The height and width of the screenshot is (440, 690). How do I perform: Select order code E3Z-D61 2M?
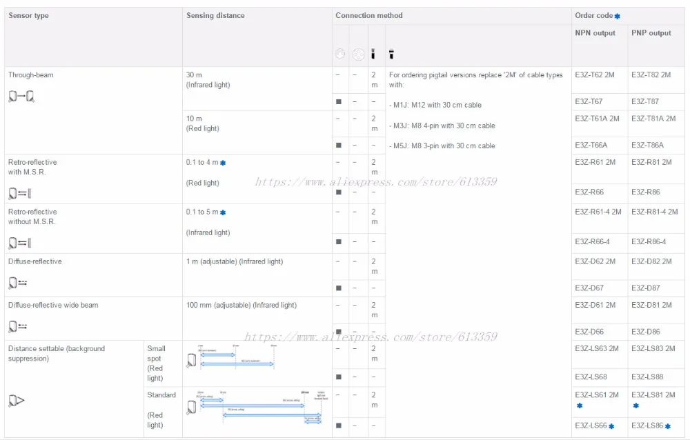pyautogui.click(x=595, y=305)
